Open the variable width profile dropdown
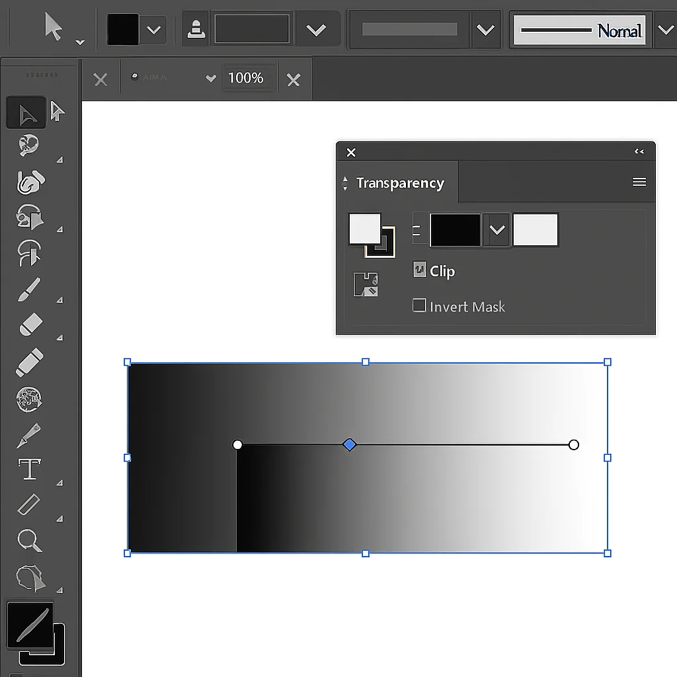This screenshot has width=677, height=677. click(x=485, y=30)
